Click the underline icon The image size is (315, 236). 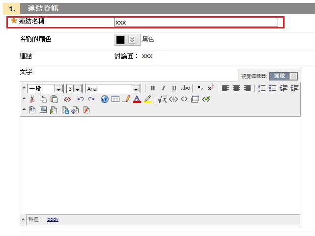click(x=174, y=88)
